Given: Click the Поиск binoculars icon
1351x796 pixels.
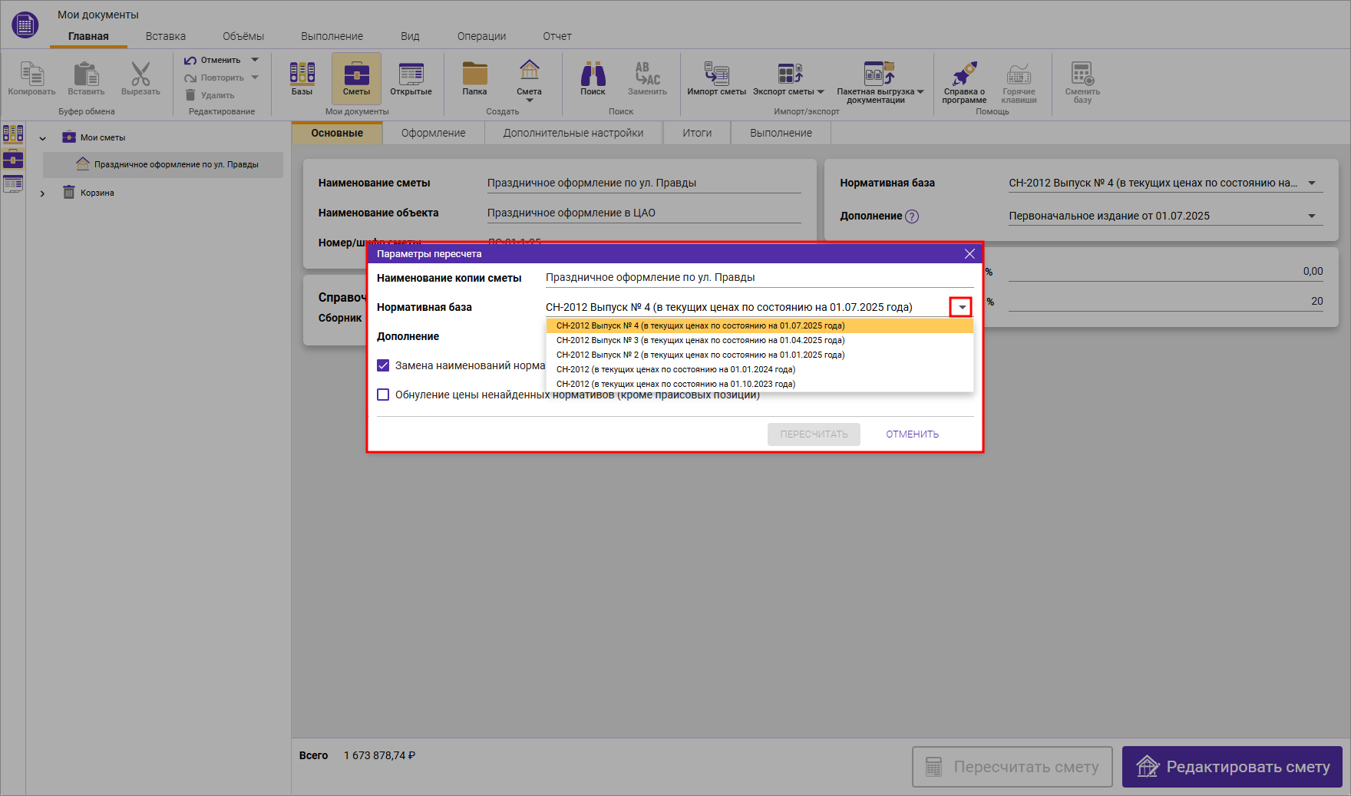Looking at the screenshot, I should pyautogui.click(x=593, y=78).
